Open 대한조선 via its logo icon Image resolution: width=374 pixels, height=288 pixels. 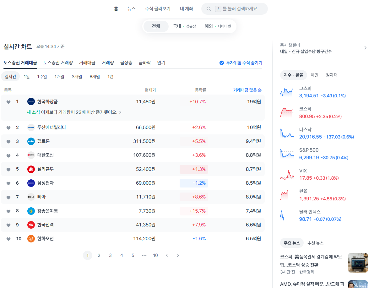click(31, 155)
